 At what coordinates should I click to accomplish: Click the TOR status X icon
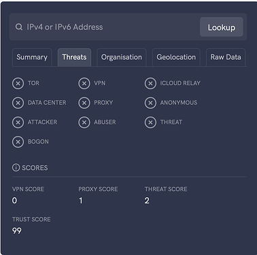[x=18, y=84]
